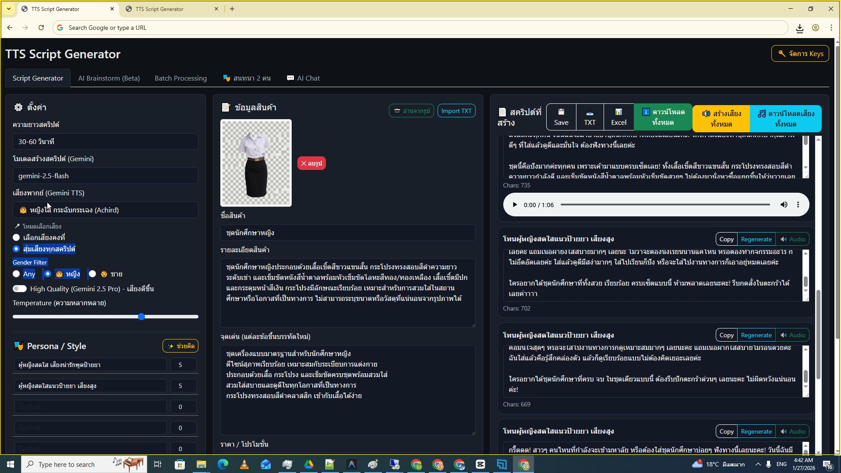Open the จัดการ Keys key button
Viewport: 841px width, 473px height.
pyautogui.click(x=800, y=53)
